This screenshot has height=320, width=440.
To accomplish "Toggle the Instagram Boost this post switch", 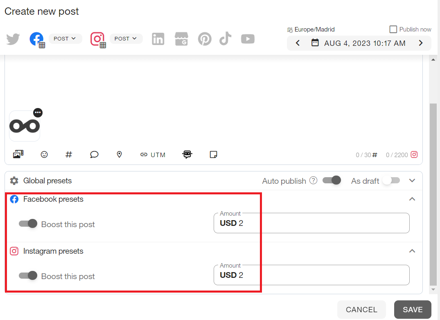I will tap(28, 276).
